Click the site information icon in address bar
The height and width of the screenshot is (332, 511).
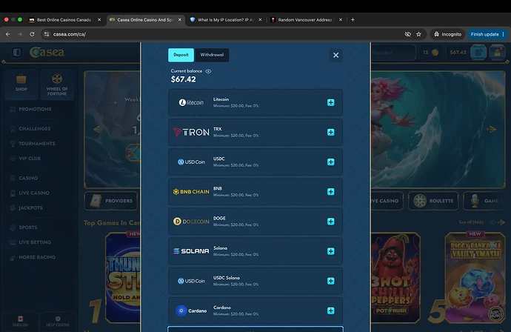[47, 34]
